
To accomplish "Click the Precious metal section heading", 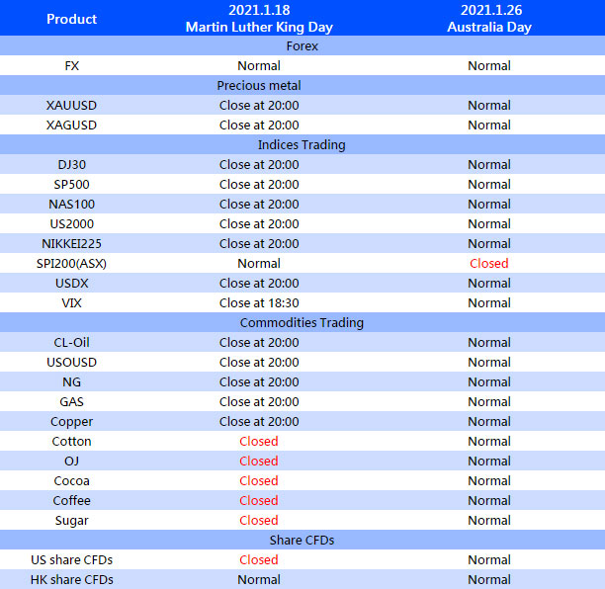I will [258, 85].
